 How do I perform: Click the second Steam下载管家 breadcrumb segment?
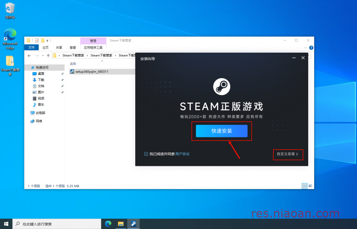click(x=101, y=55)
